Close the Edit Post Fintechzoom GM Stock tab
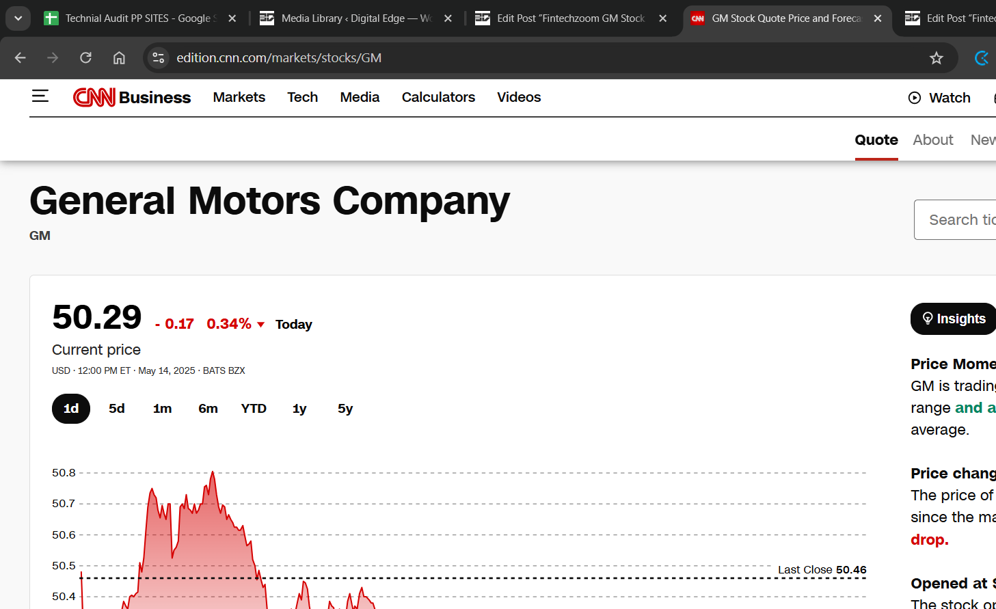 coord(663,18)
